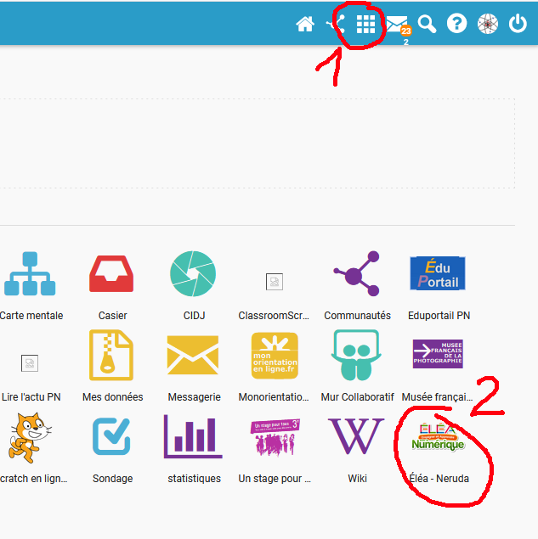Launch Scratch en ligne cat icon
Image resolution: width=538 pixels, height=539 pixels.
[25, 436]
